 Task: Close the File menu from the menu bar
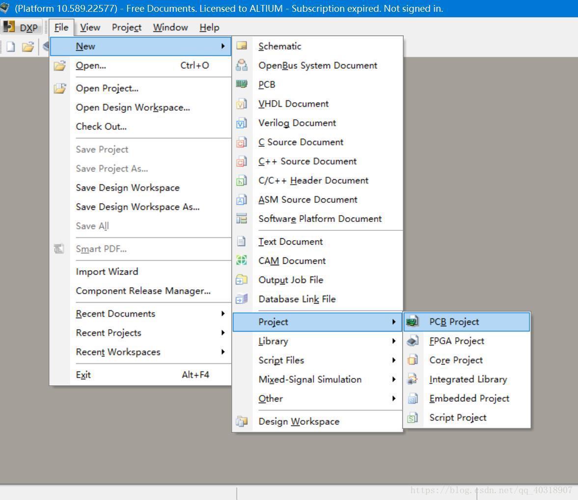(x=61, y=28)
